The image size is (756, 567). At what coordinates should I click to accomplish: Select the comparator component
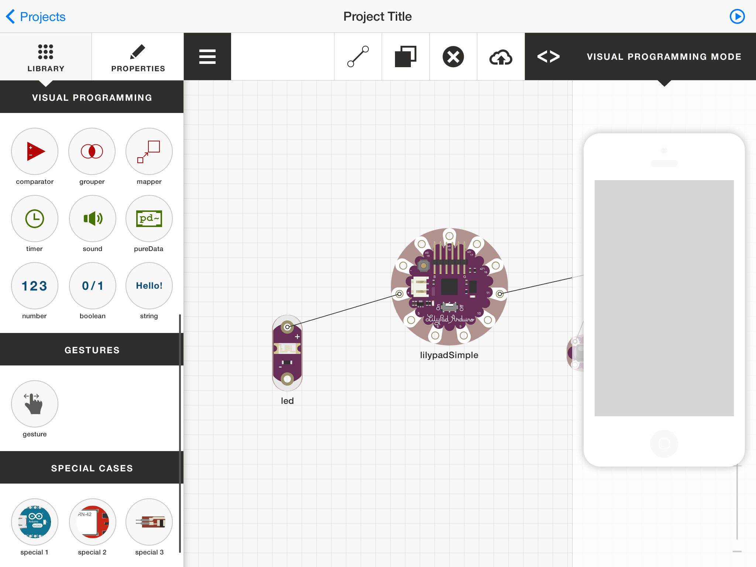pyautogui.click(x=35, y=151)
